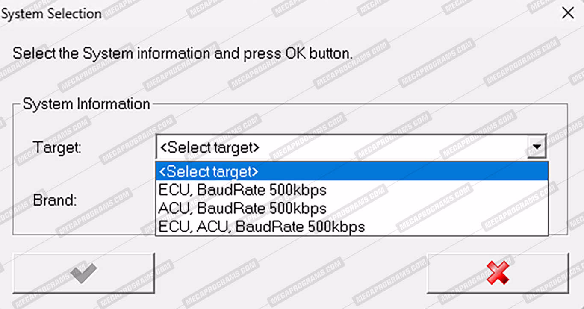Click the Target combo box field
This screenshot has height=309, width=584.
click(x=342, y=148)
